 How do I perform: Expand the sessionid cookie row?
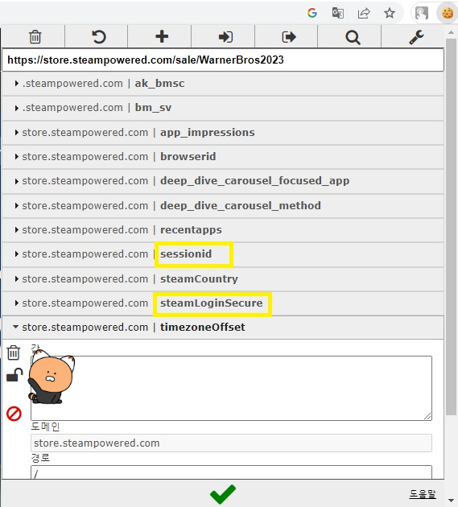[x=223, y=254]
